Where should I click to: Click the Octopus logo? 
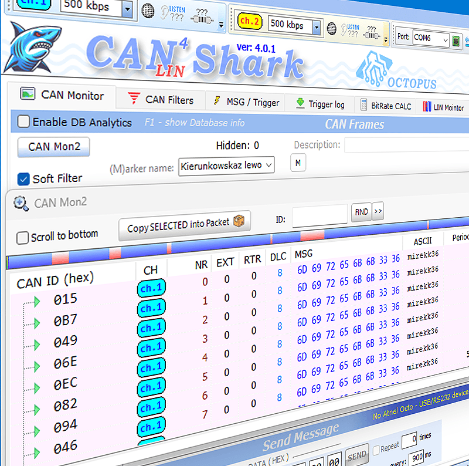(396, 70)
